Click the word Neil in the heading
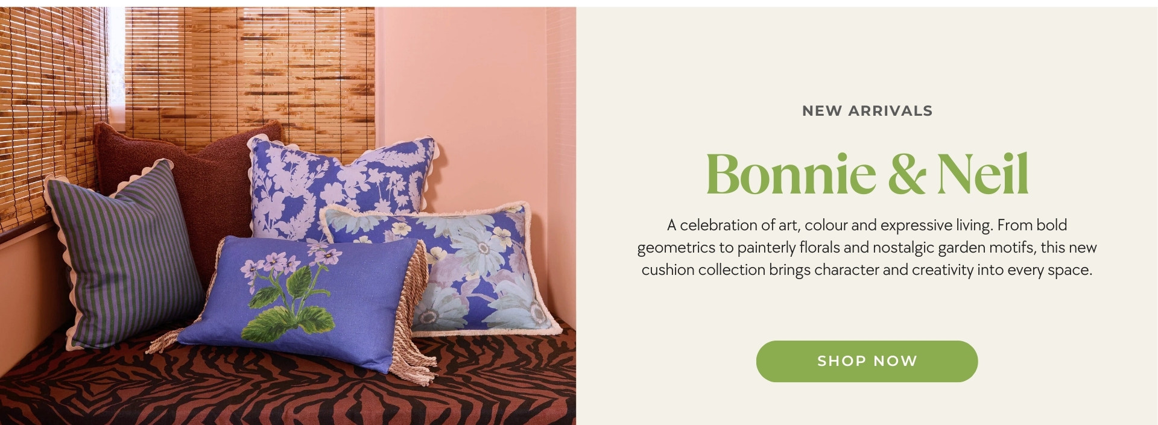Viewport: 1158px width, 425px height. pos(982,174)
